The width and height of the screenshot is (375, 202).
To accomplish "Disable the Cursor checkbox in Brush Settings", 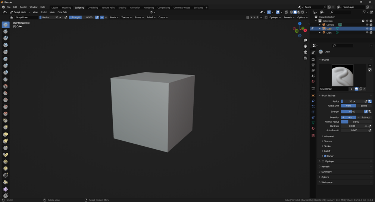I will tap(325, 156).
